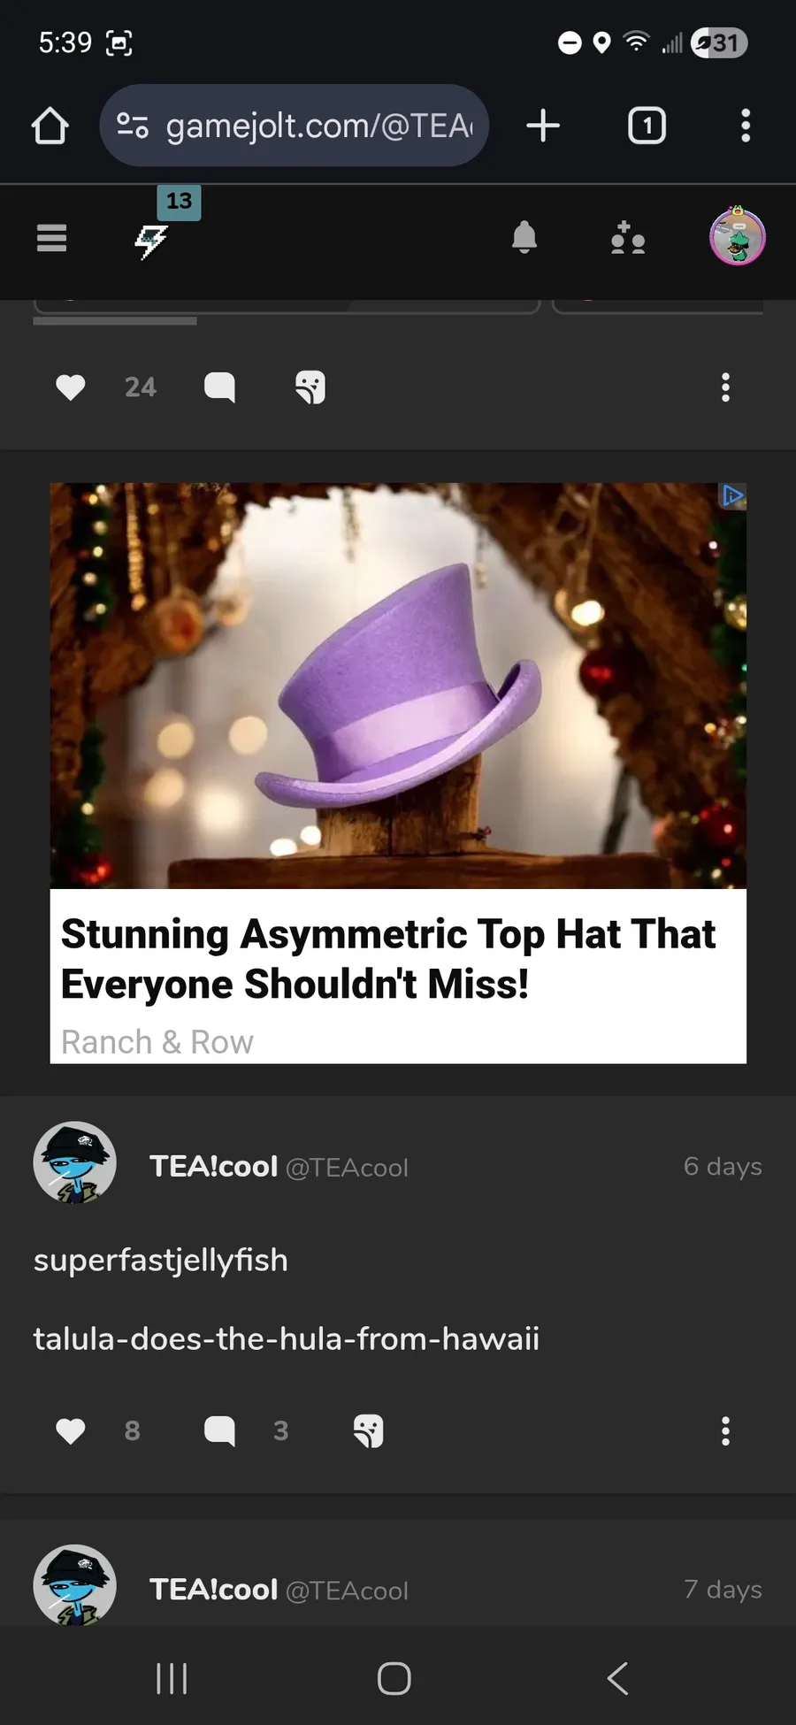796x1725 pixels.
Task: Open a new browser tab
Action: (x=543, y=126)
